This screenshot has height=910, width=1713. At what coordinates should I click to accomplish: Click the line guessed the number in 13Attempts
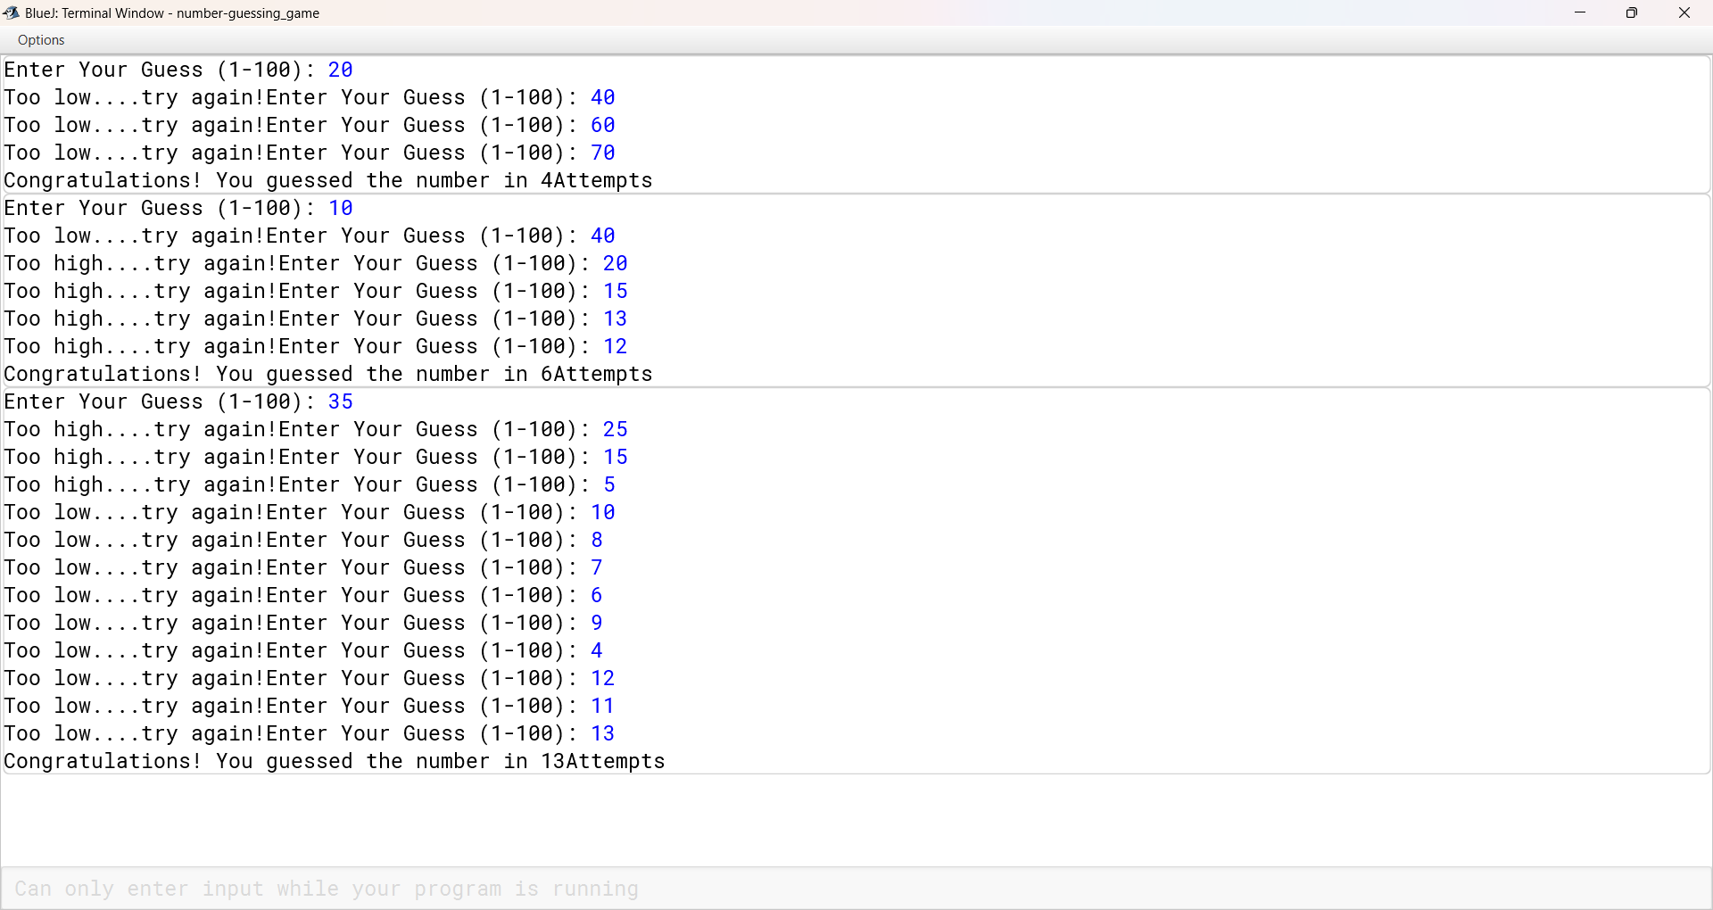[334, 761]
